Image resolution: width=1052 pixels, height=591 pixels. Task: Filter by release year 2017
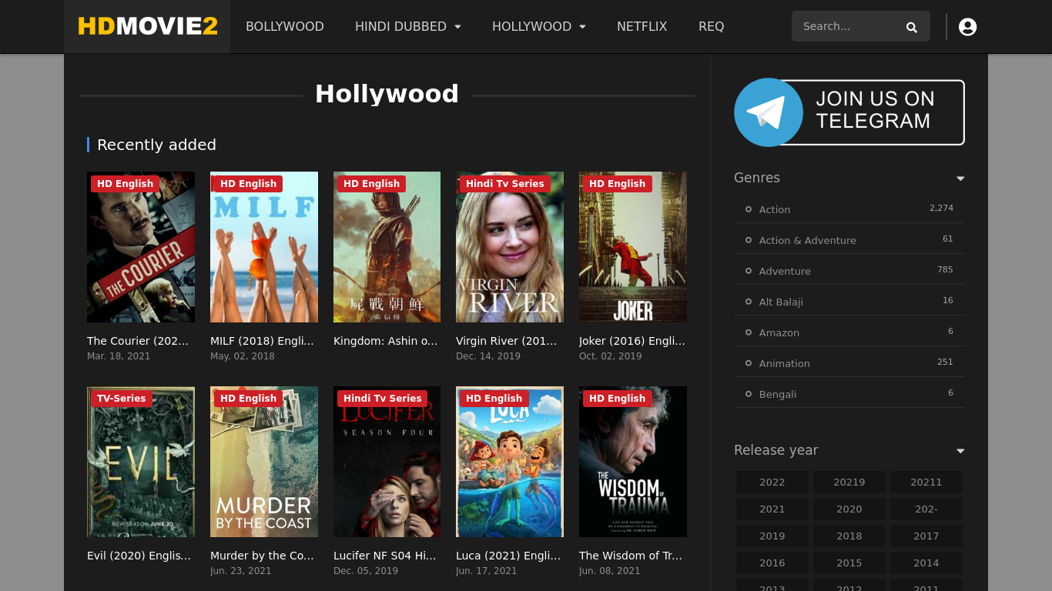[x=926, y=536]
